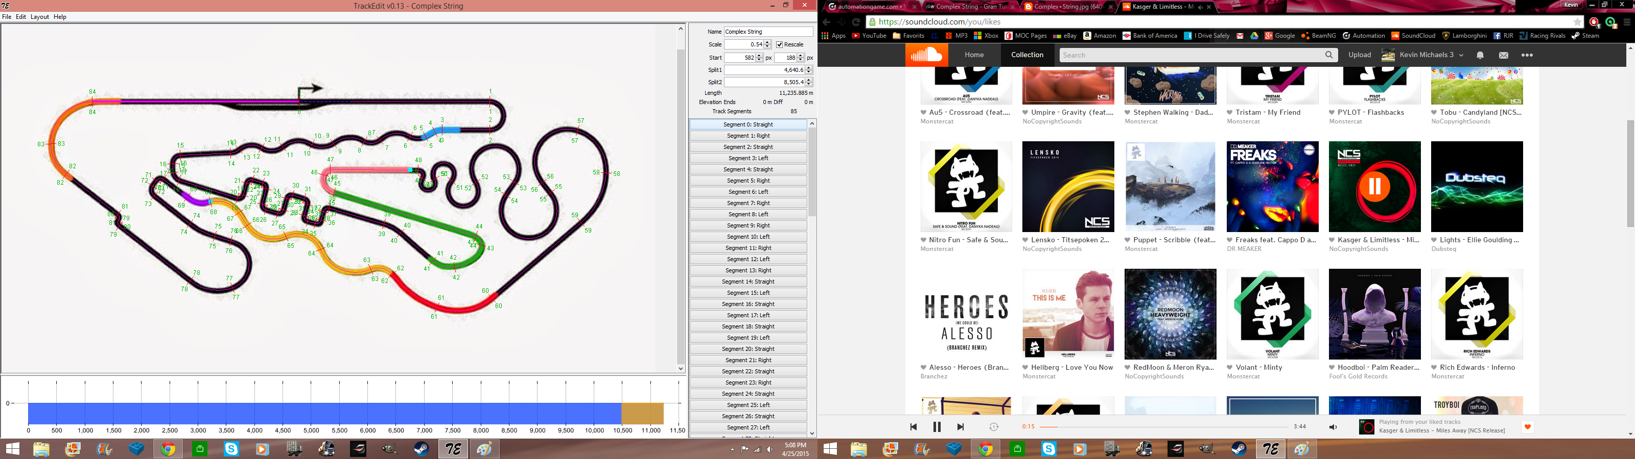This screenshot has width=1635, height=459.
Task: Toggle heart beside Volant - Minty title
Action: click(1230, 368)
